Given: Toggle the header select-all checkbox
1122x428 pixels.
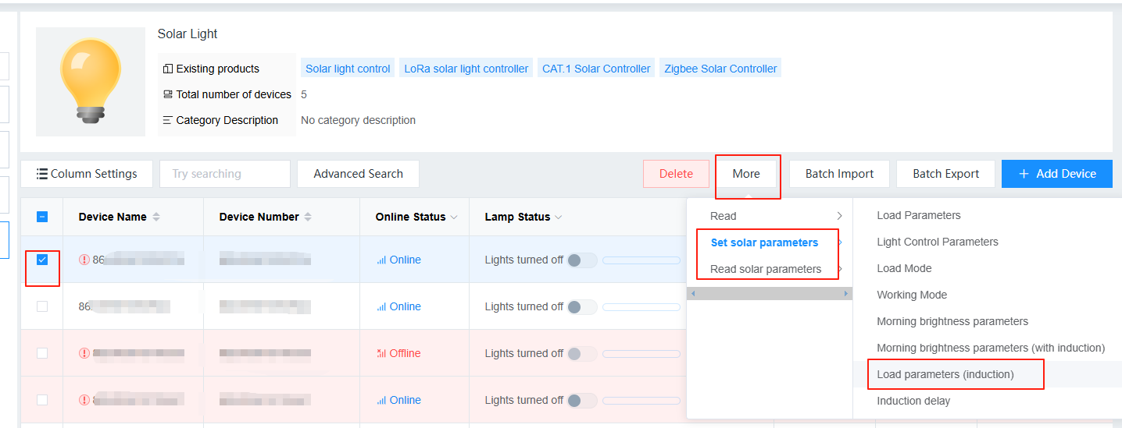Looking at the screenshot, I should tap(42, 217).
